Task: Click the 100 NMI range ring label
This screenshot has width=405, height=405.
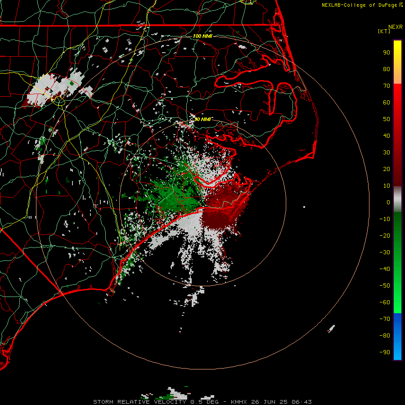Action: point(202,36)
